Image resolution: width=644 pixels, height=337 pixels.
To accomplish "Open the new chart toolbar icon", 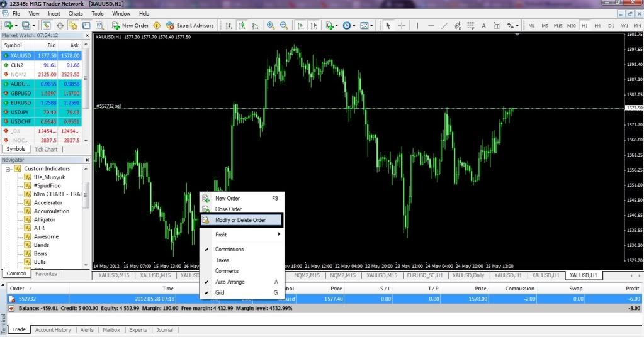I will pyautogui.click(x=8, y=25).
